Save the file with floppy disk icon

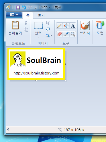tap(18, 7)
